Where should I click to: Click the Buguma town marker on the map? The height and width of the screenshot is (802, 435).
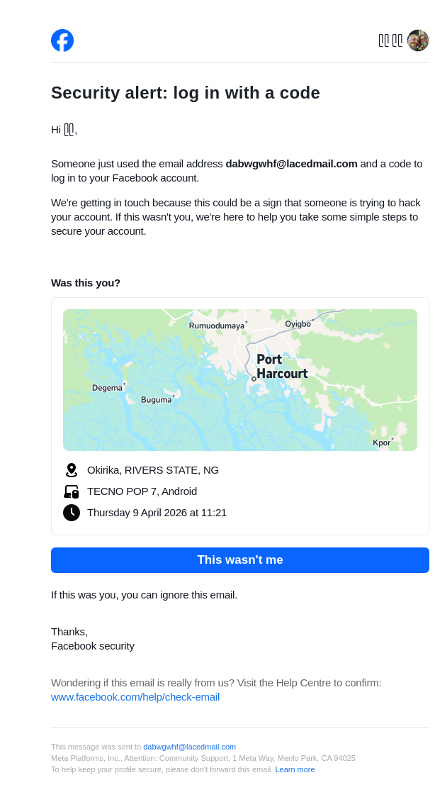point(174,396)
